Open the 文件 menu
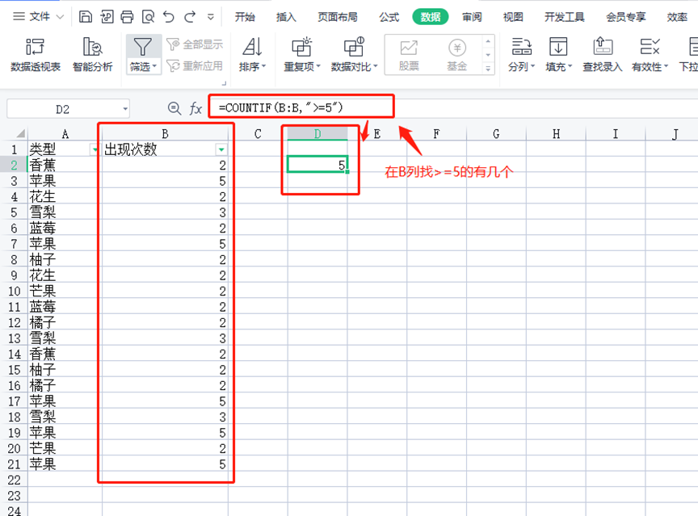The image size is (698, 516). [38, 17]
